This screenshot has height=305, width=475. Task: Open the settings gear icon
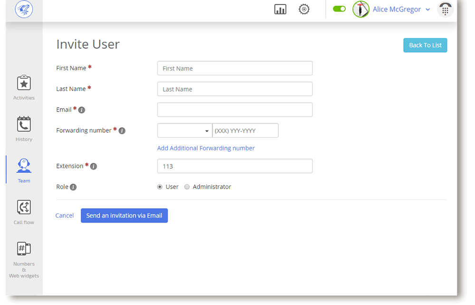(x=304, y=9)
